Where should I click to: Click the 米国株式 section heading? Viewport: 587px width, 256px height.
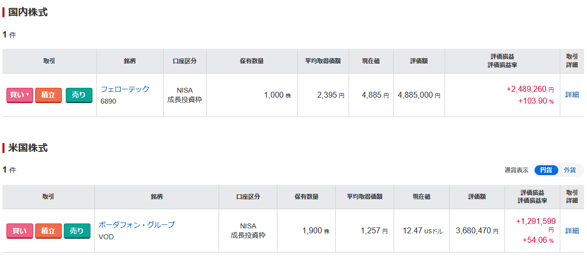pos(28,148)
